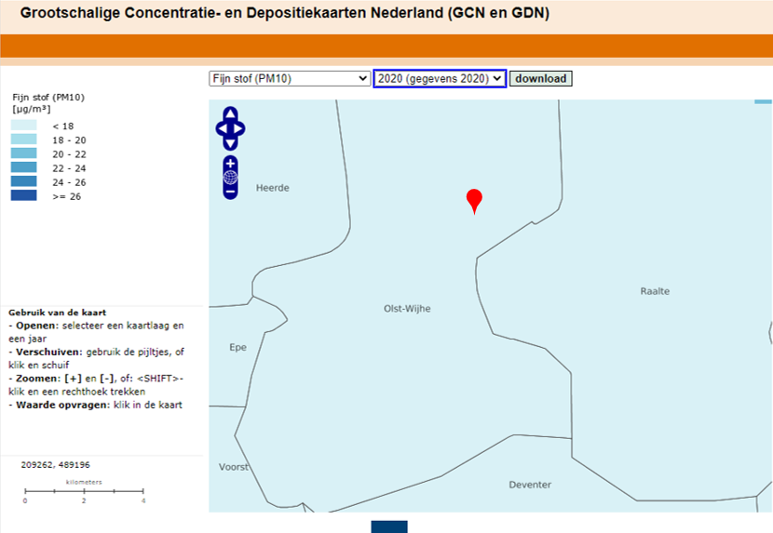Zoom out with the minus button
Image resolution: width=773 pixels, height=533 pixels.
click(230, 191)
